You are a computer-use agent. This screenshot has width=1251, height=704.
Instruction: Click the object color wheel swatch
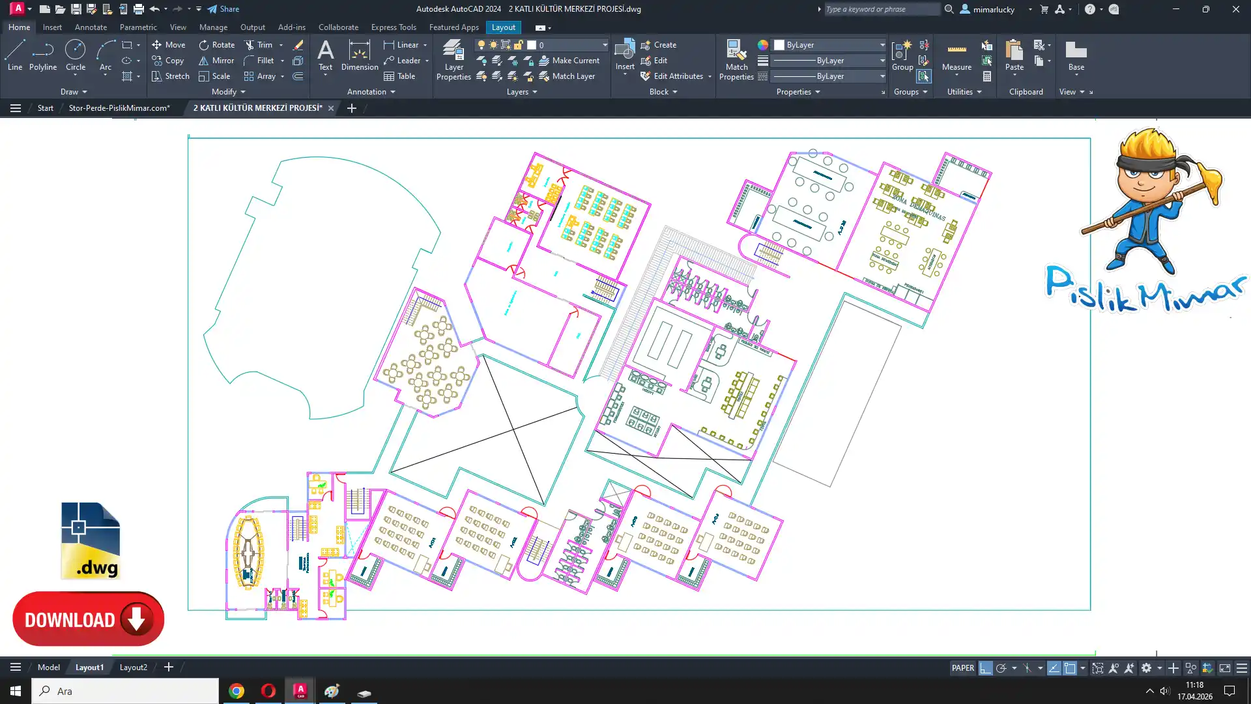click(x=762, y=45)
